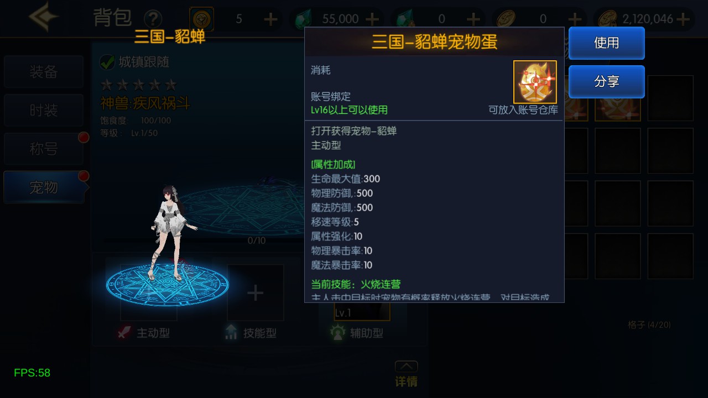Open the 装备 equipment tab

[44, 72]
